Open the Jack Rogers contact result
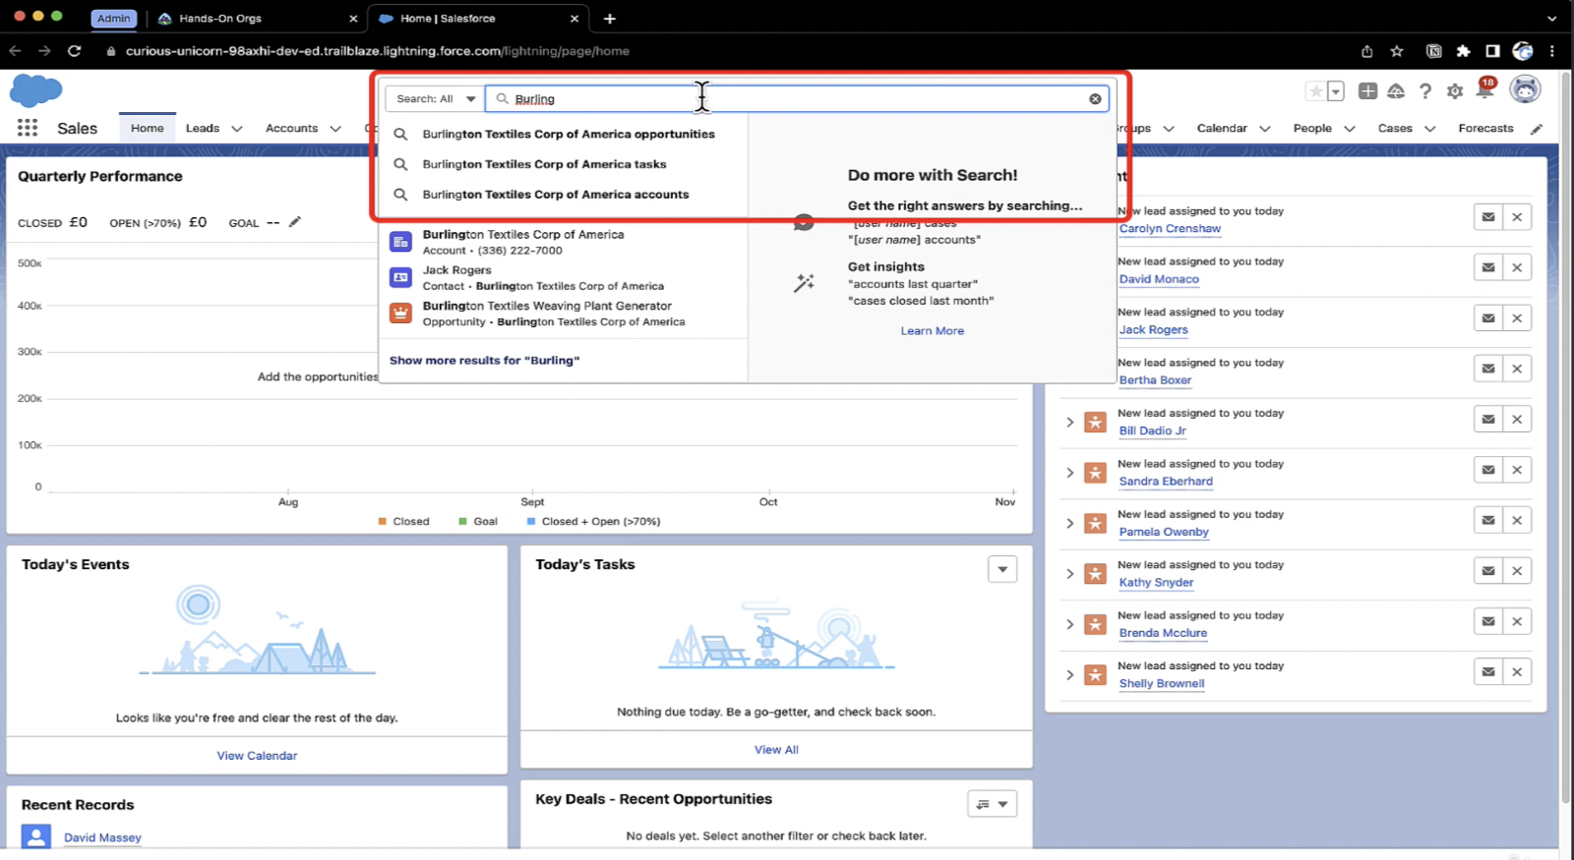Screen dimensions: 1574x860 (x=564, y=278)
